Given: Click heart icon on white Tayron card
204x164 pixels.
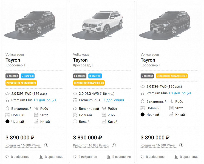Looking at the screenshot, I should (75, 157).
